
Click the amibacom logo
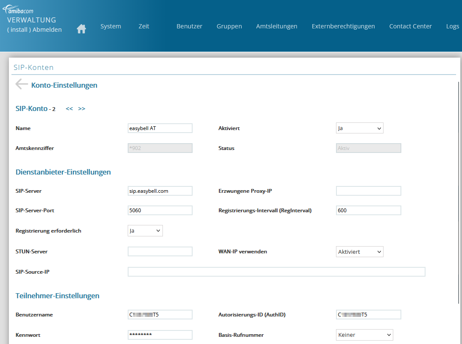coord(18,10)
